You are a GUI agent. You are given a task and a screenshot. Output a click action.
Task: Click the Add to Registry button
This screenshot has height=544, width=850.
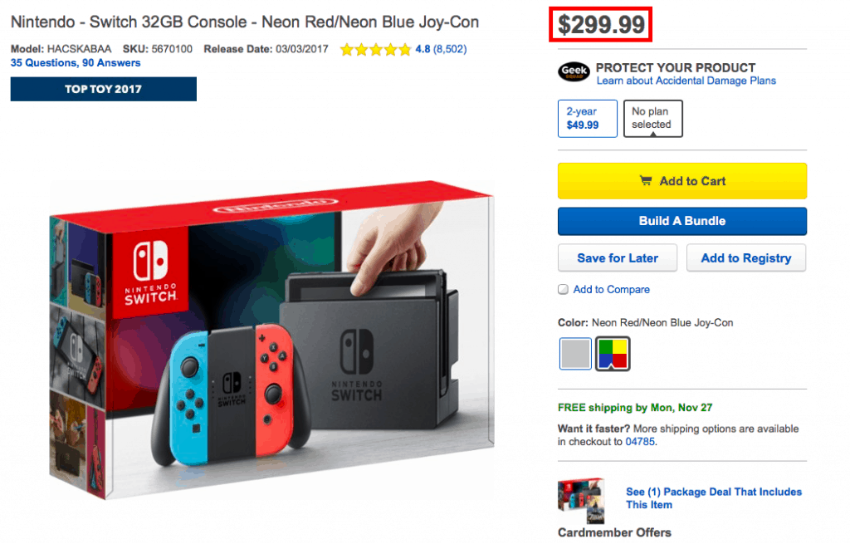(x=745, y=258)
